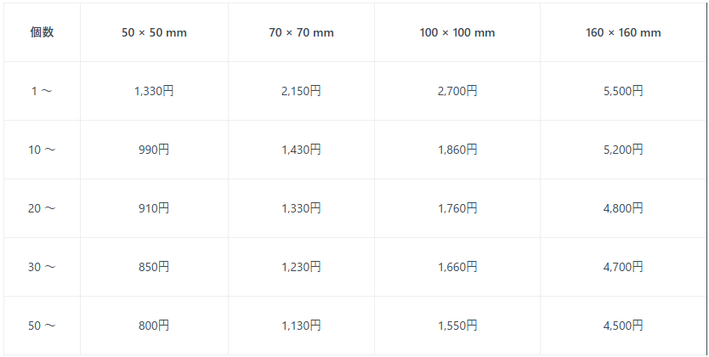Screen dimensions: 709x357
Task: Select the 50 × 50 mm column header
Action: tap(154, 32)
